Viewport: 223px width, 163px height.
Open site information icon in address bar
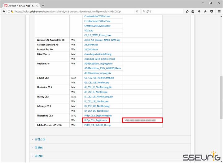point(9,11)
